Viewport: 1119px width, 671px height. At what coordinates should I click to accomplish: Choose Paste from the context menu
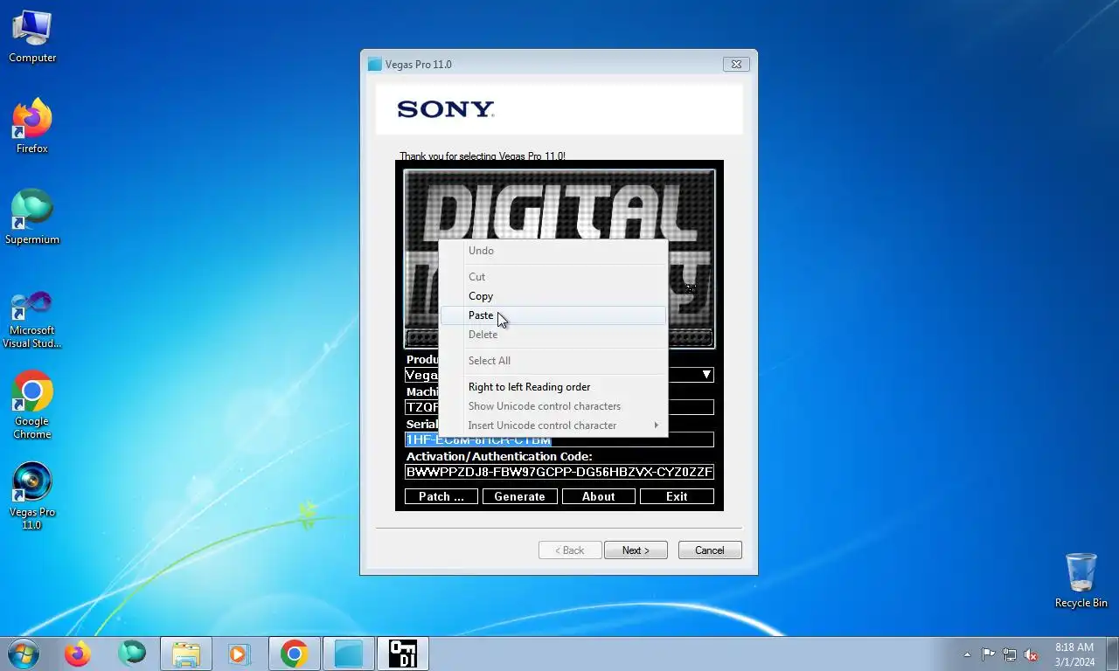click(x=553, y=315)
